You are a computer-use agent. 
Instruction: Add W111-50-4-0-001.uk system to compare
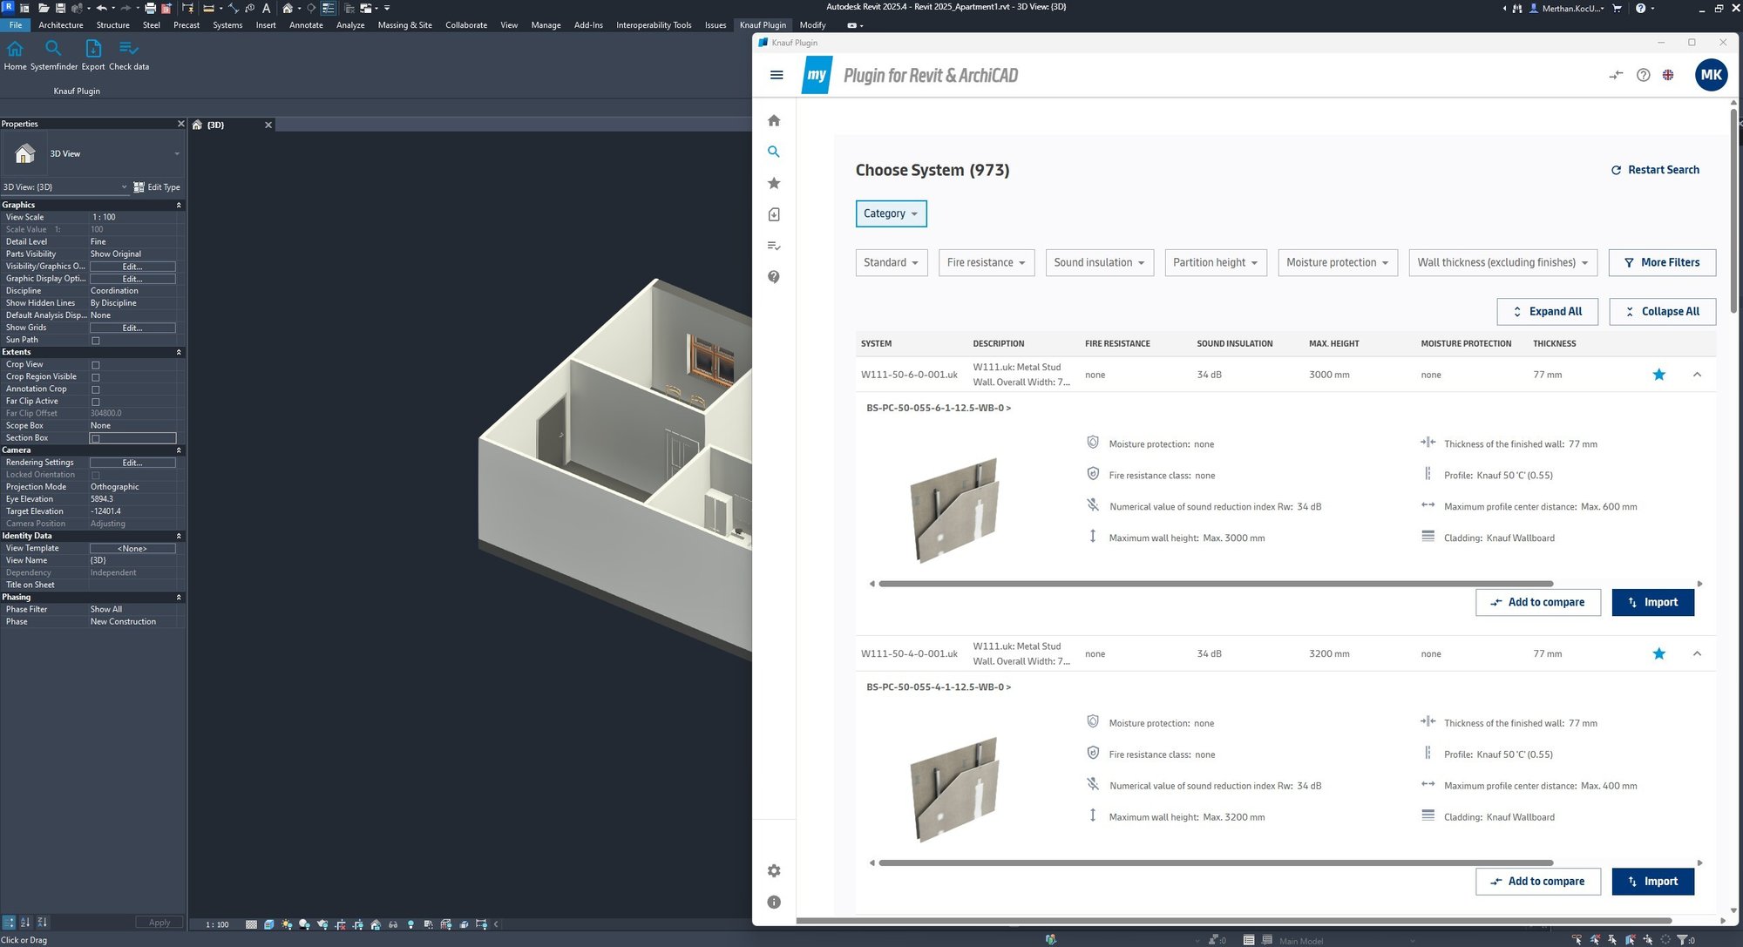pyautogui.click(x=1537, y=882)
